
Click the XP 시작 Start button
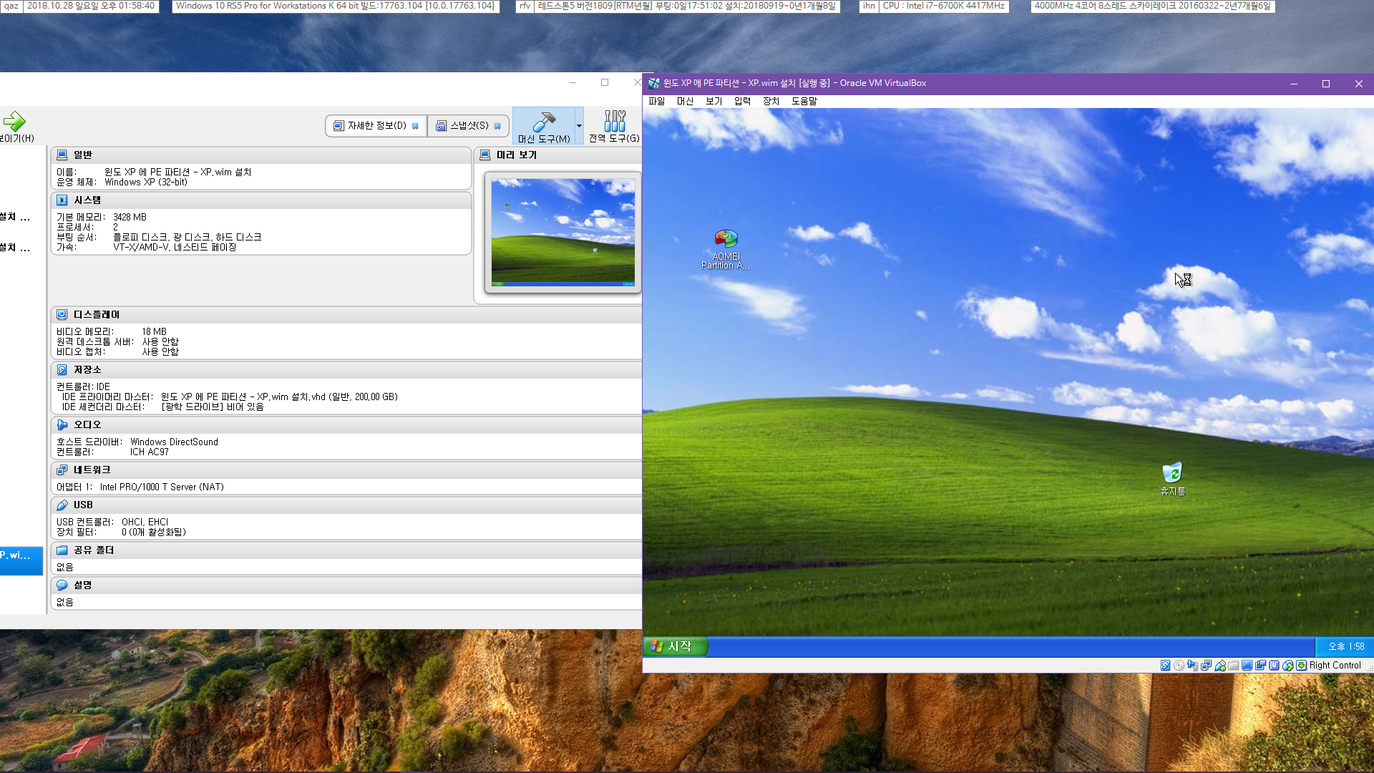point(675,647)
